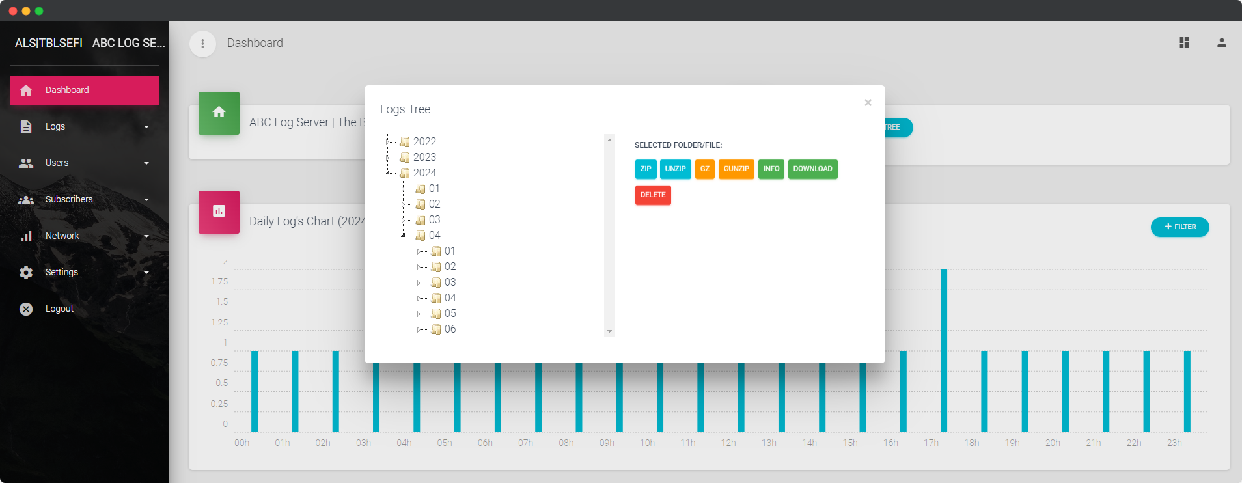Image resolution: width=1242 pixels, height=483 pixels.
Task: Close the Logs Tree dialog
Action: 868,103
